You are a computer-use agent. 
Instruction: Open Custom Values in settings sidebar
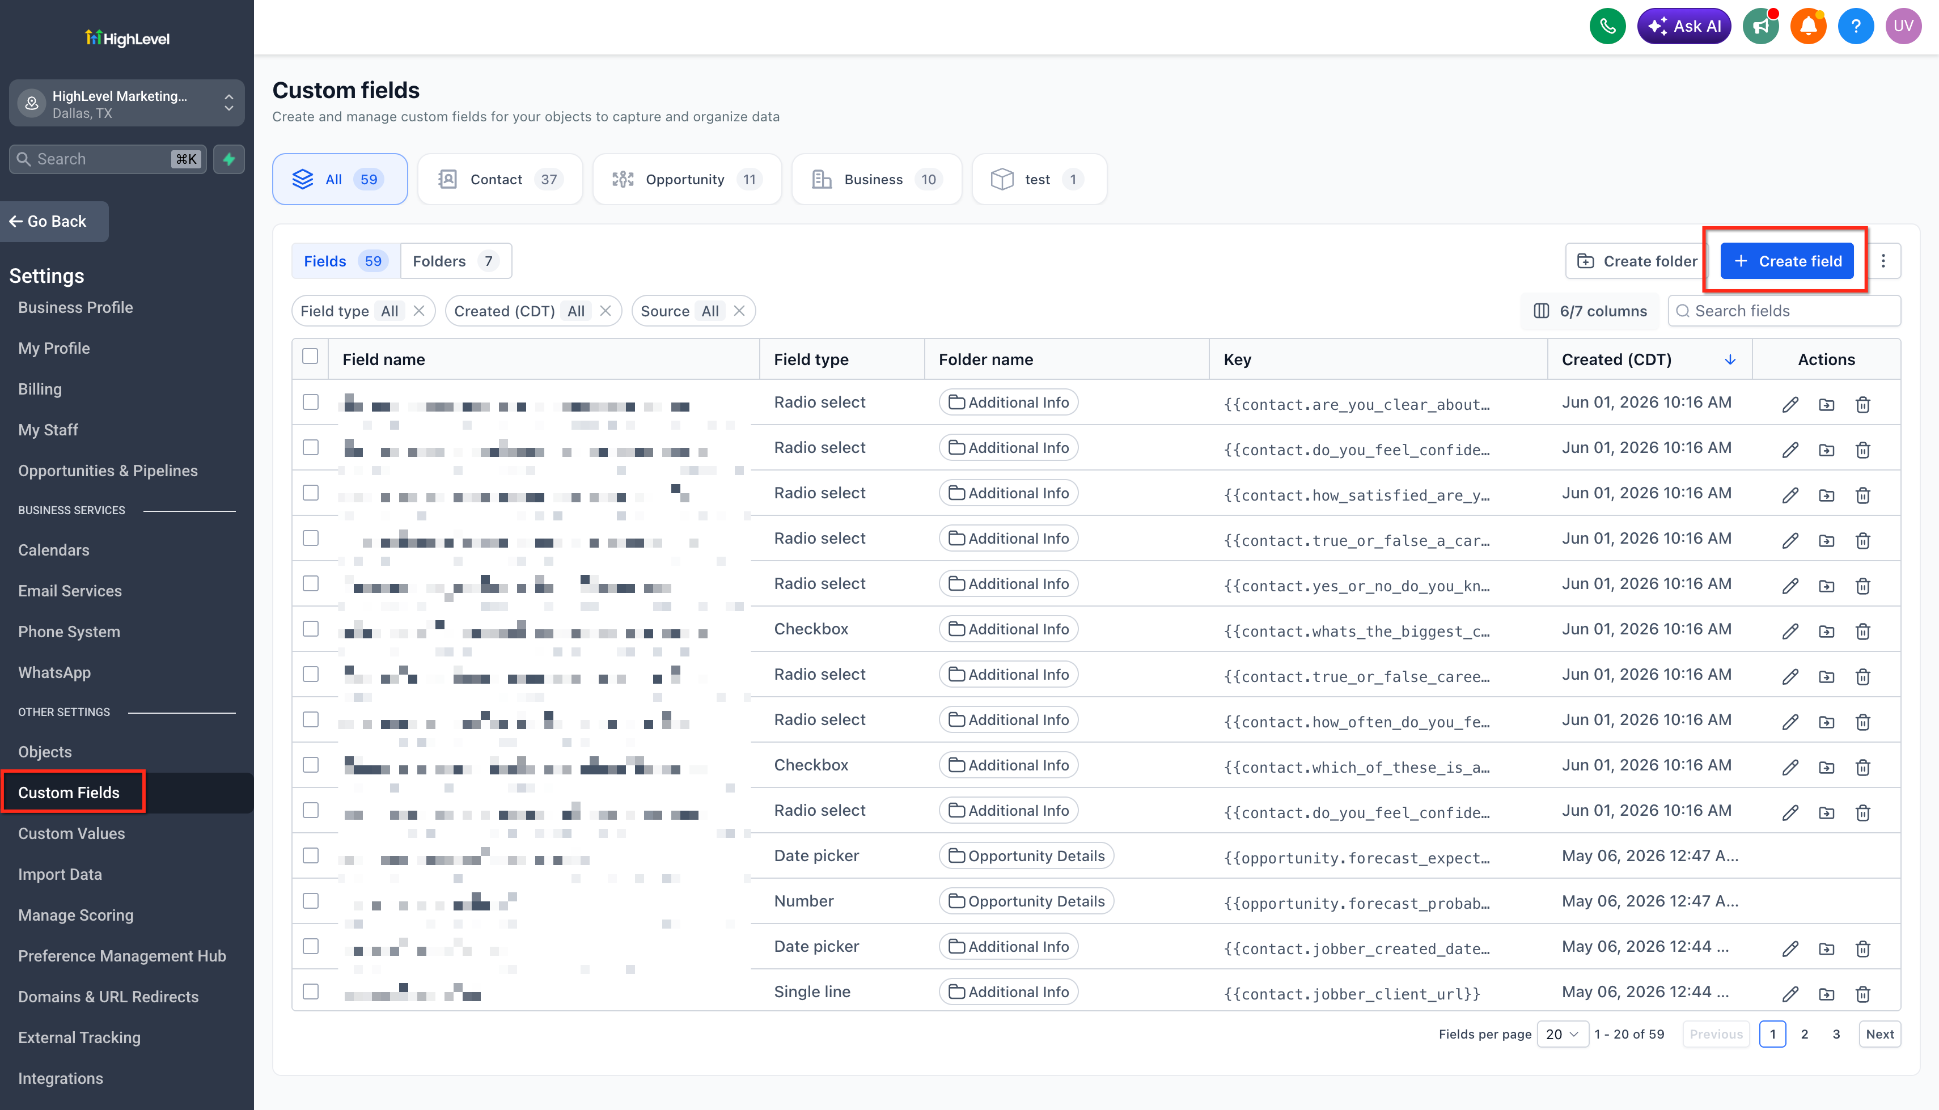(x=71, y=834)
